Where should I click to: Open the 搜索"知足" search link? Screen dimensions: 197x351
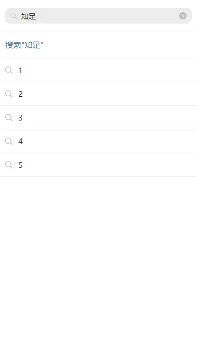point(24,45)
